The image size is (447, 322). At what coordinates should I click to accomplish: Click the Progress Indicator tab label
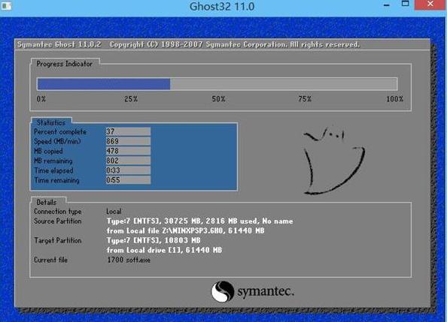point(65,64)
